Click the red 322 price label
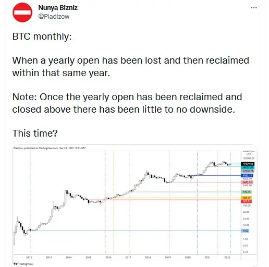 247,201
